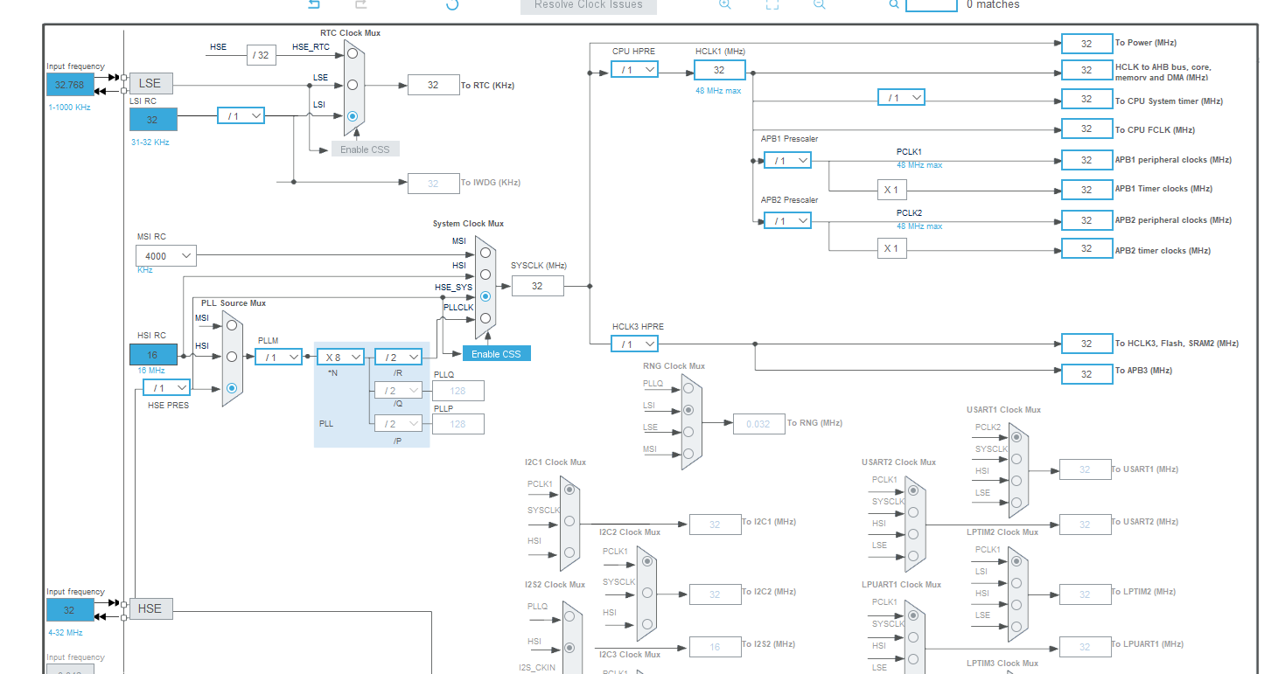Click the Resolve Clock Issues button
This screenshot has width=1285, height=674.
[x=589, y=5]
